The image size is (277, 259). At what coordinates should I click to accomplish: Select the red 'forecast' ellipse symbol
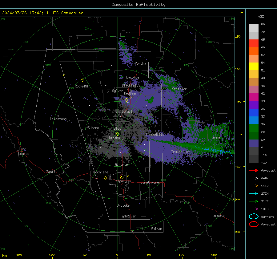point(254,224)
